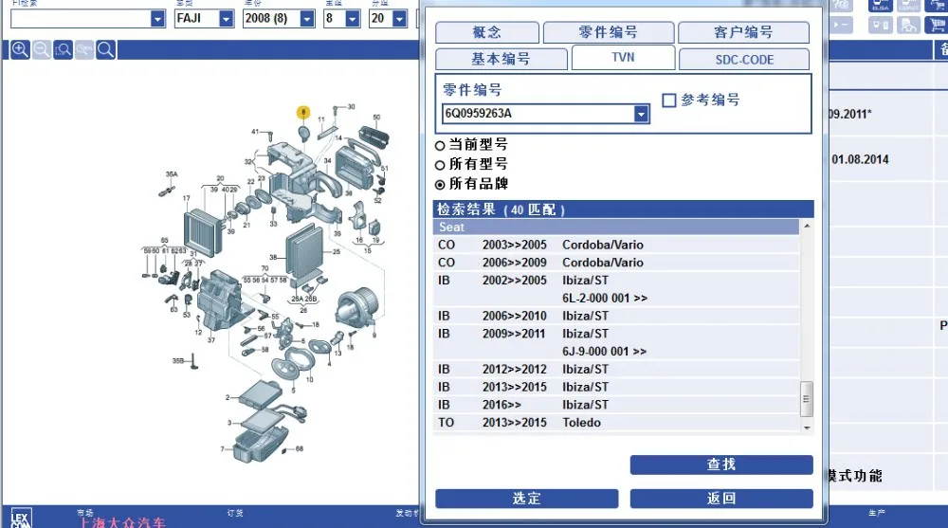Click the 返回 back button
The image size is (948, 528).
pos(721,499)
